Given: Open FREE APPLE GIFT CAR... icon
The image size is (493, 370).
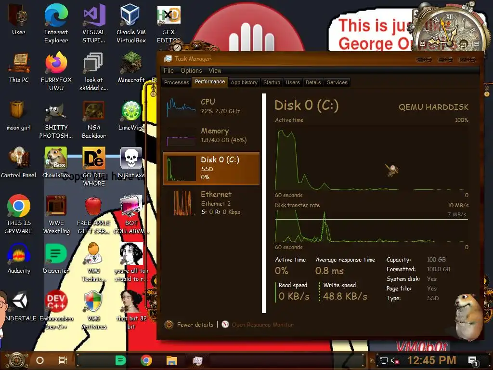Looking at the screenshot, I should click(x=94, y=214).
